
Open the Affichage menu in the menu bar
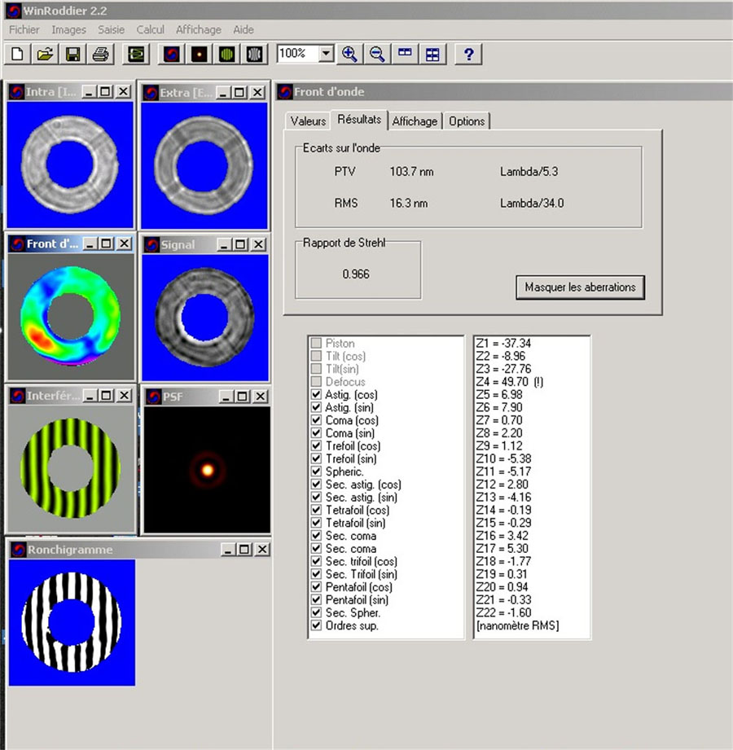tap(198, 30)
